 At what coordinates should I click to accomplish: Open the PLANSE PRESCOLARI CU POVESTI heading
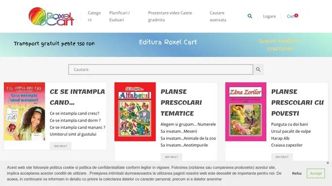point(297,103)
